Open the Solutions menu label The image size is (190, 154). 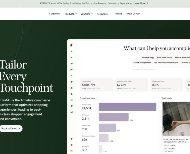85,14
